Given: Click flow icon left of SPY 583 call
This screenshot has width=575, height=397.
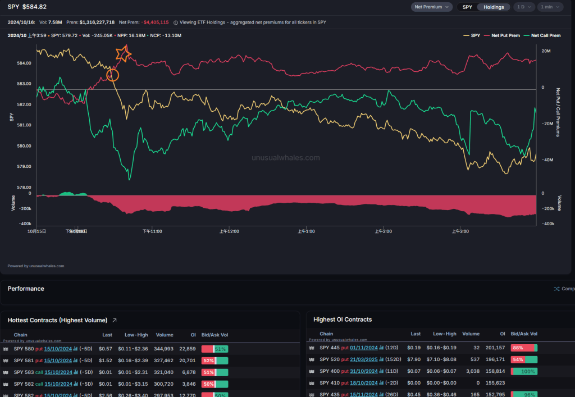Looking at the screenshot, I should point(6,372).
